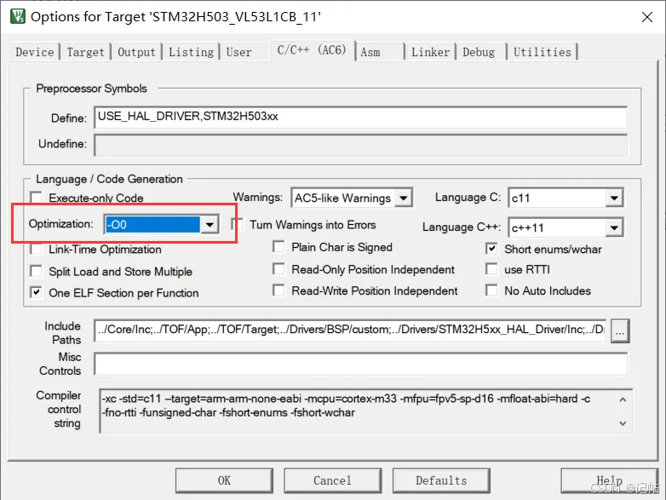
Task: Go to the Utilities tab
Action: click(x=543, y=52)
